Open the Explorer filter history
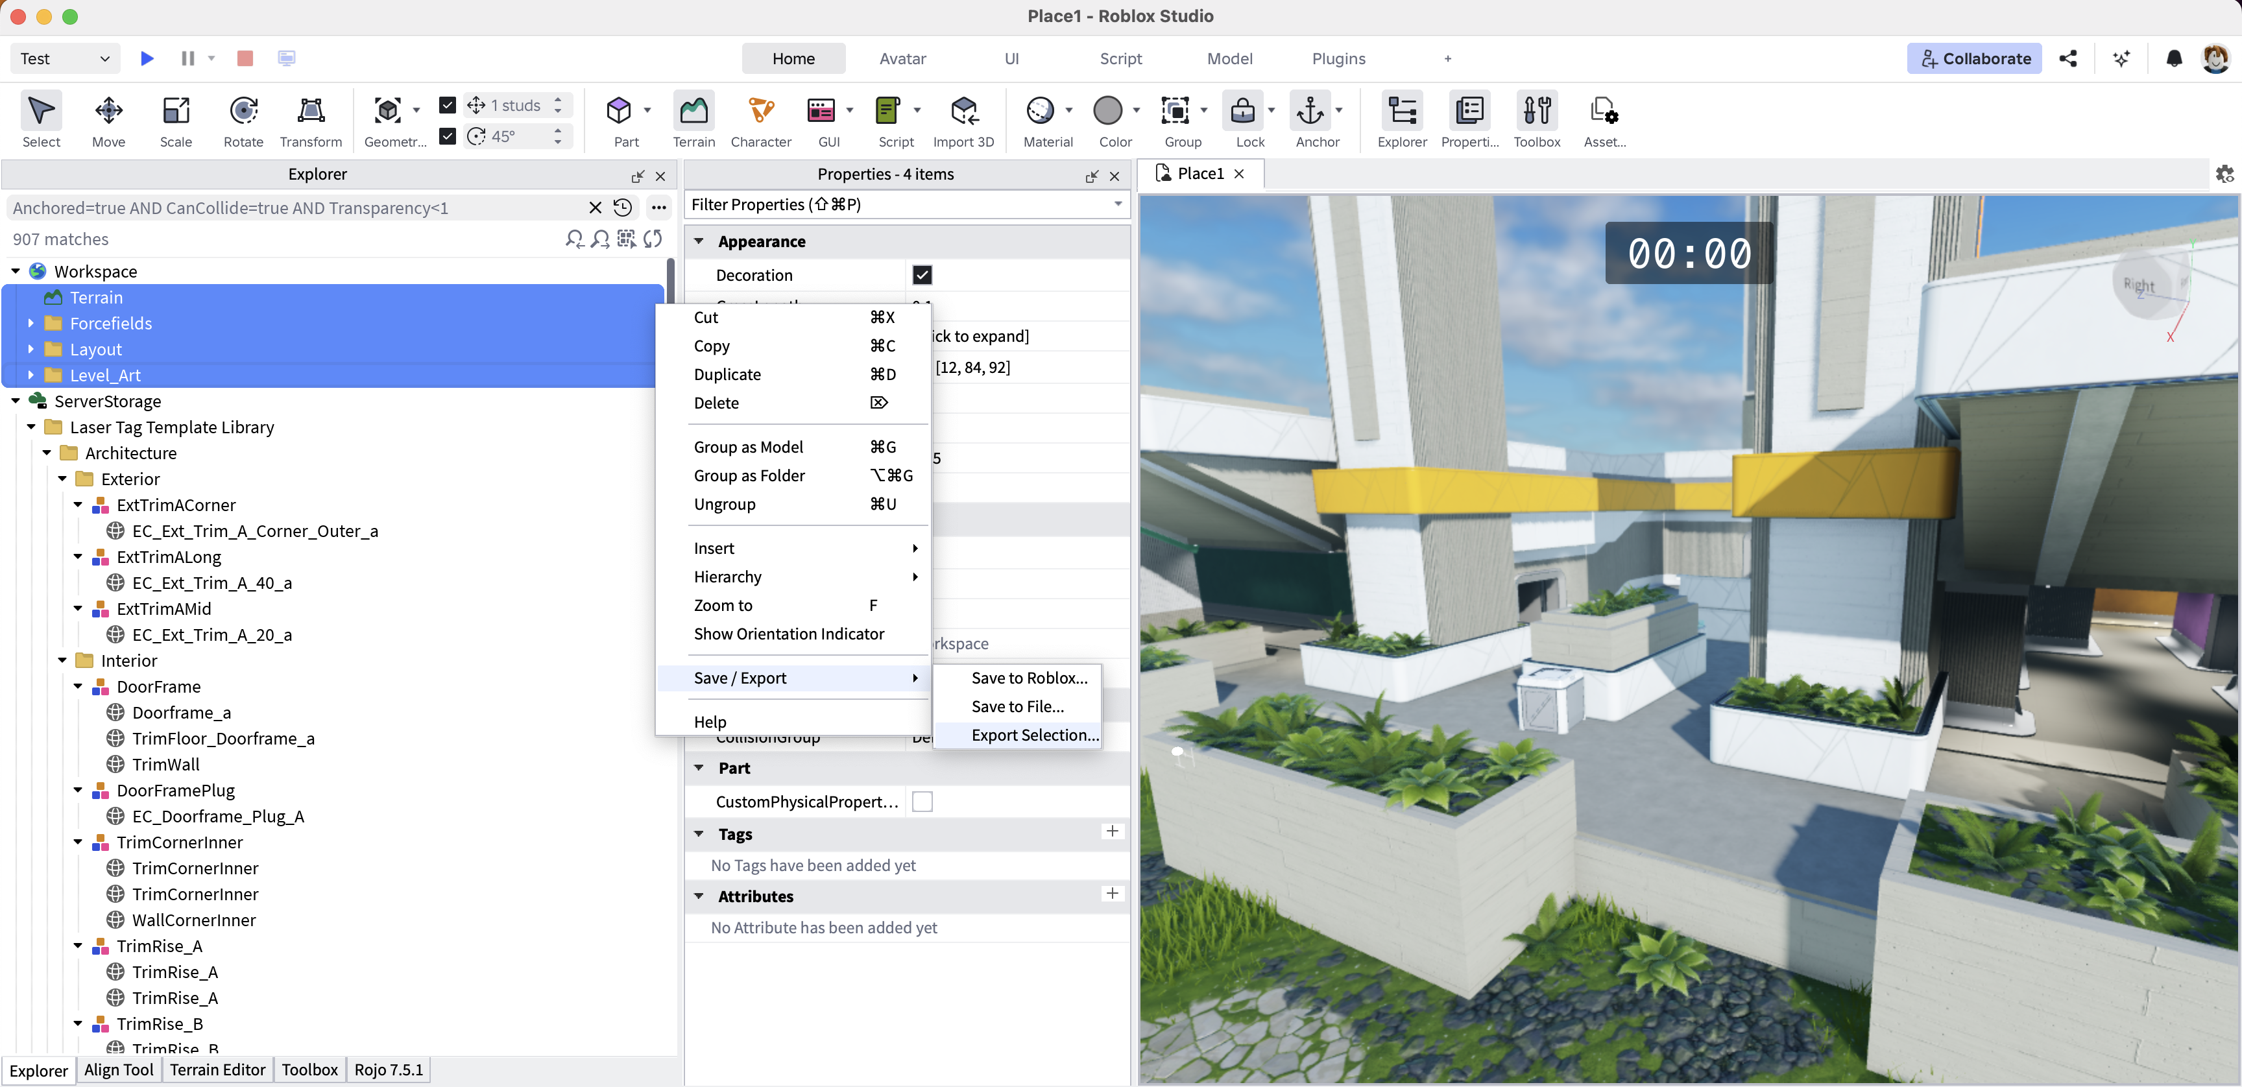Image resolution: width=2242 pixels, height=1087 pixels. click(622, 207)
